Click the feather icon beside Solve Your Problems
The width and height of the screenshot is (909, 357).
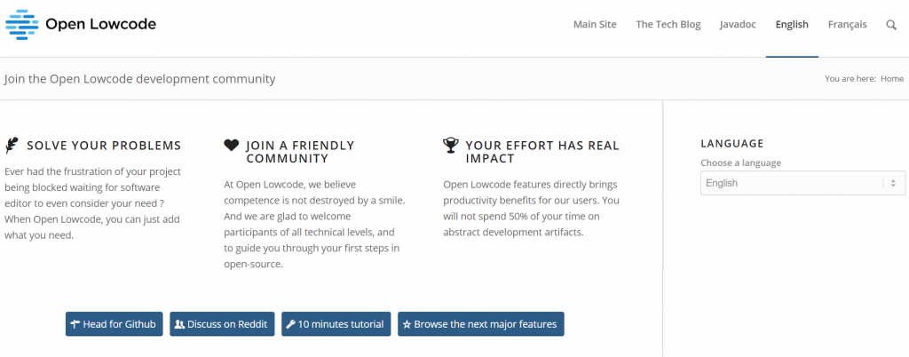(x=11, y=146)
